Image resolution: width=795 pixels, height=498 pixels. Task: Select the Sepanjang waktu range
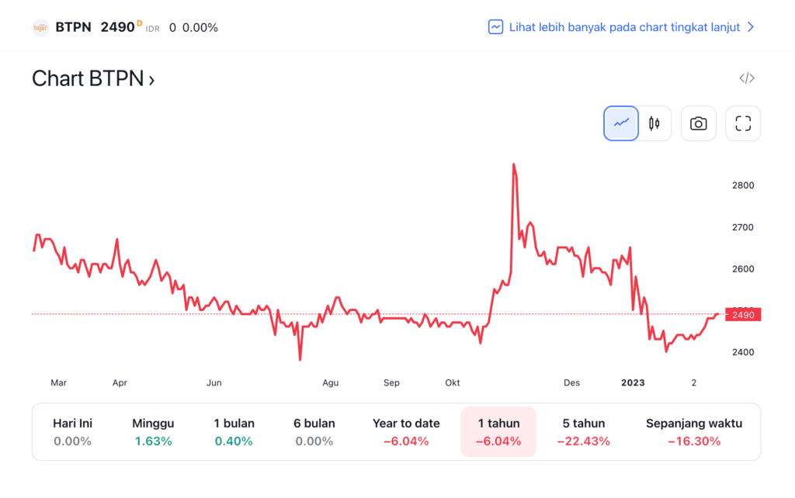pos(694,432)
